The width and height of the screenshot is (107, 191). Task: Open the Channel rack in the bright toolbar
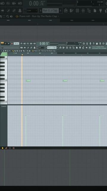coord(67,48)
